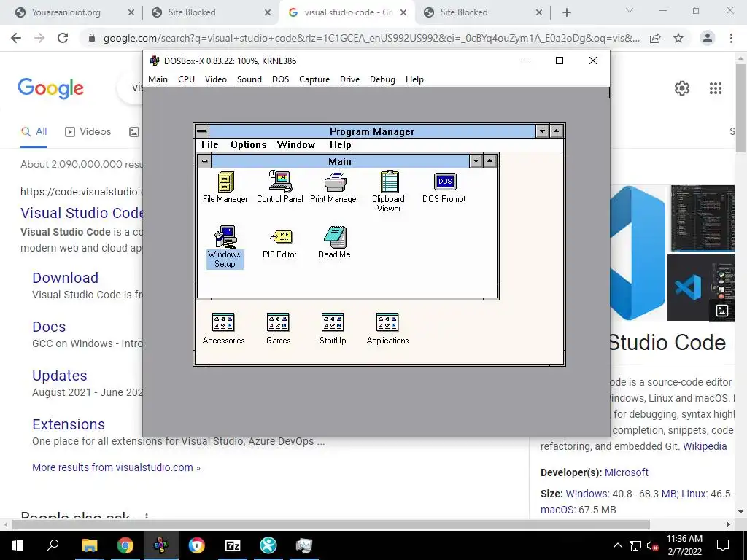This screenshot has height=560, width=747.
Task: Launch the DOS Prompt icon
Action: 444,187
